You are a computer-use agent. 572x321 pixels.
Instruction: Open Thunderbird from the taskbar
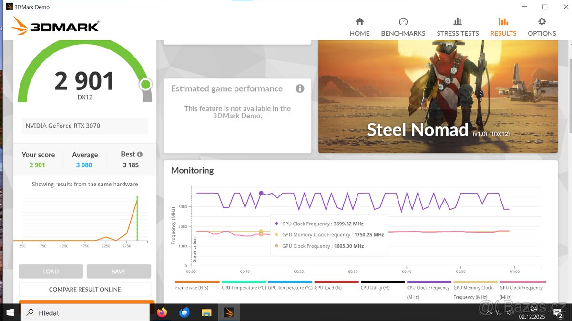tap(184, 312)
